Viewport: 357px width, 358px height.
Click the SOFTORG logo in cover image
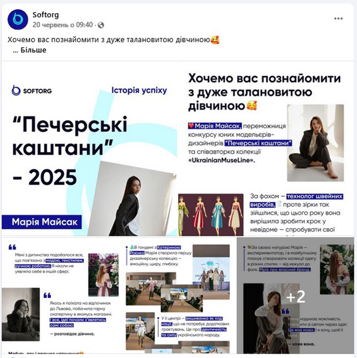point(32,90)
